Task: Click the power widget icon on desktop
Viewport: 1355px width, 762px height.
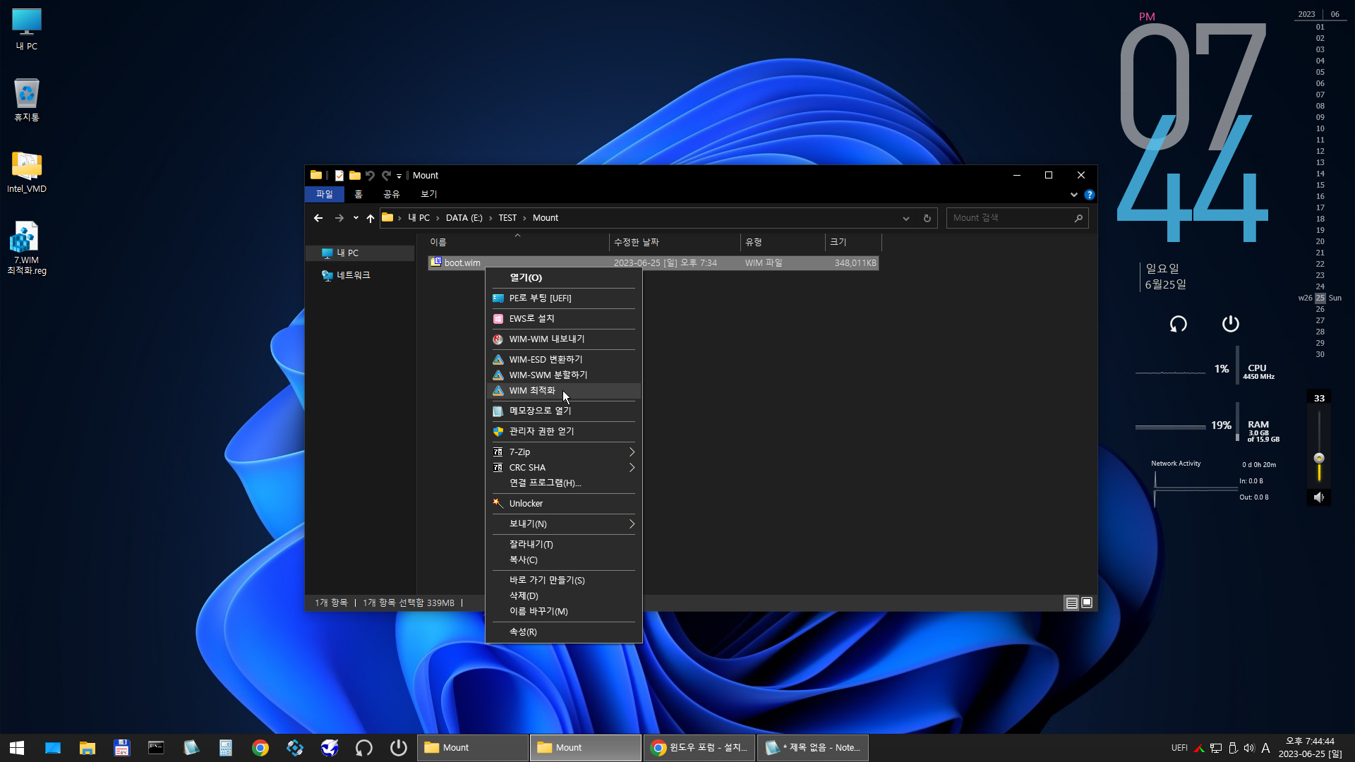Action: (1231, 324)
